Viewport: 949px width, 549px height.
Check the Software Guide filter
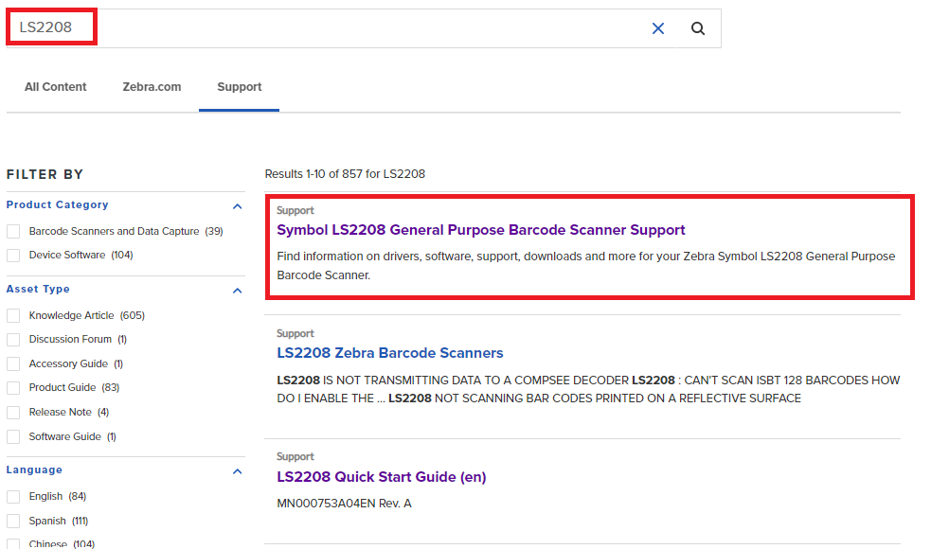click(x=13, y=436)
